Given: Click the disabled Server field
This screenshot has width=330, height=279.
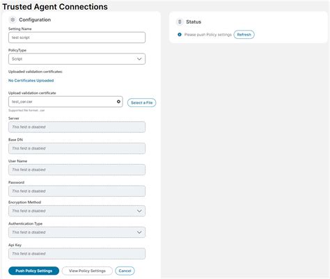Looking at the screenshot, I should pos(77,127).
